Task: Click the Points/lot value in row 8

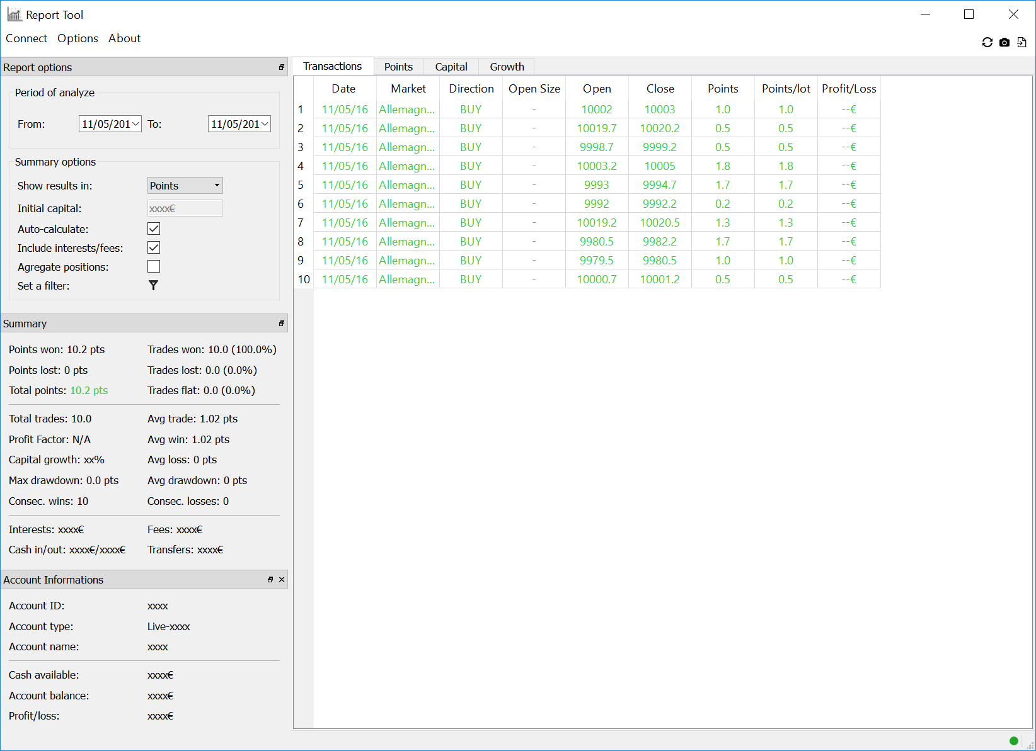Action: [x=786, y=242]
